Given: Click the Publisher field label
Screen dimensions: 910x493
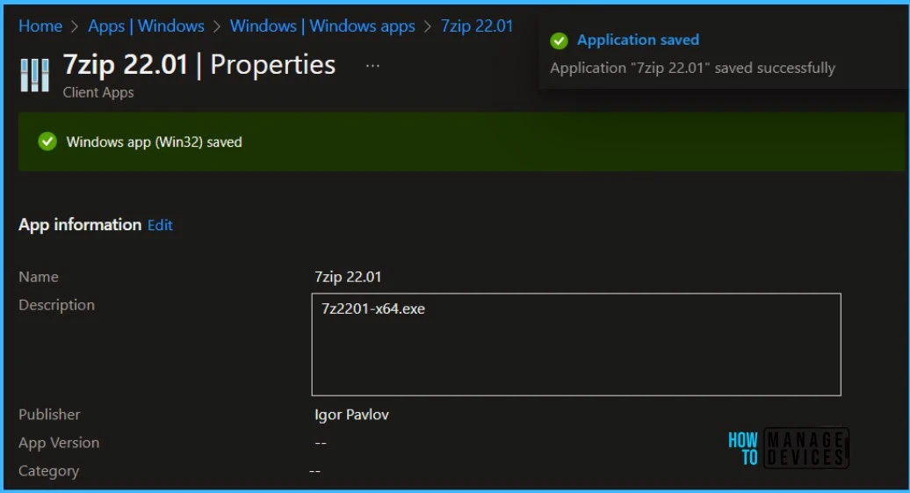Looking at the screenshot, I should [49, 415].
